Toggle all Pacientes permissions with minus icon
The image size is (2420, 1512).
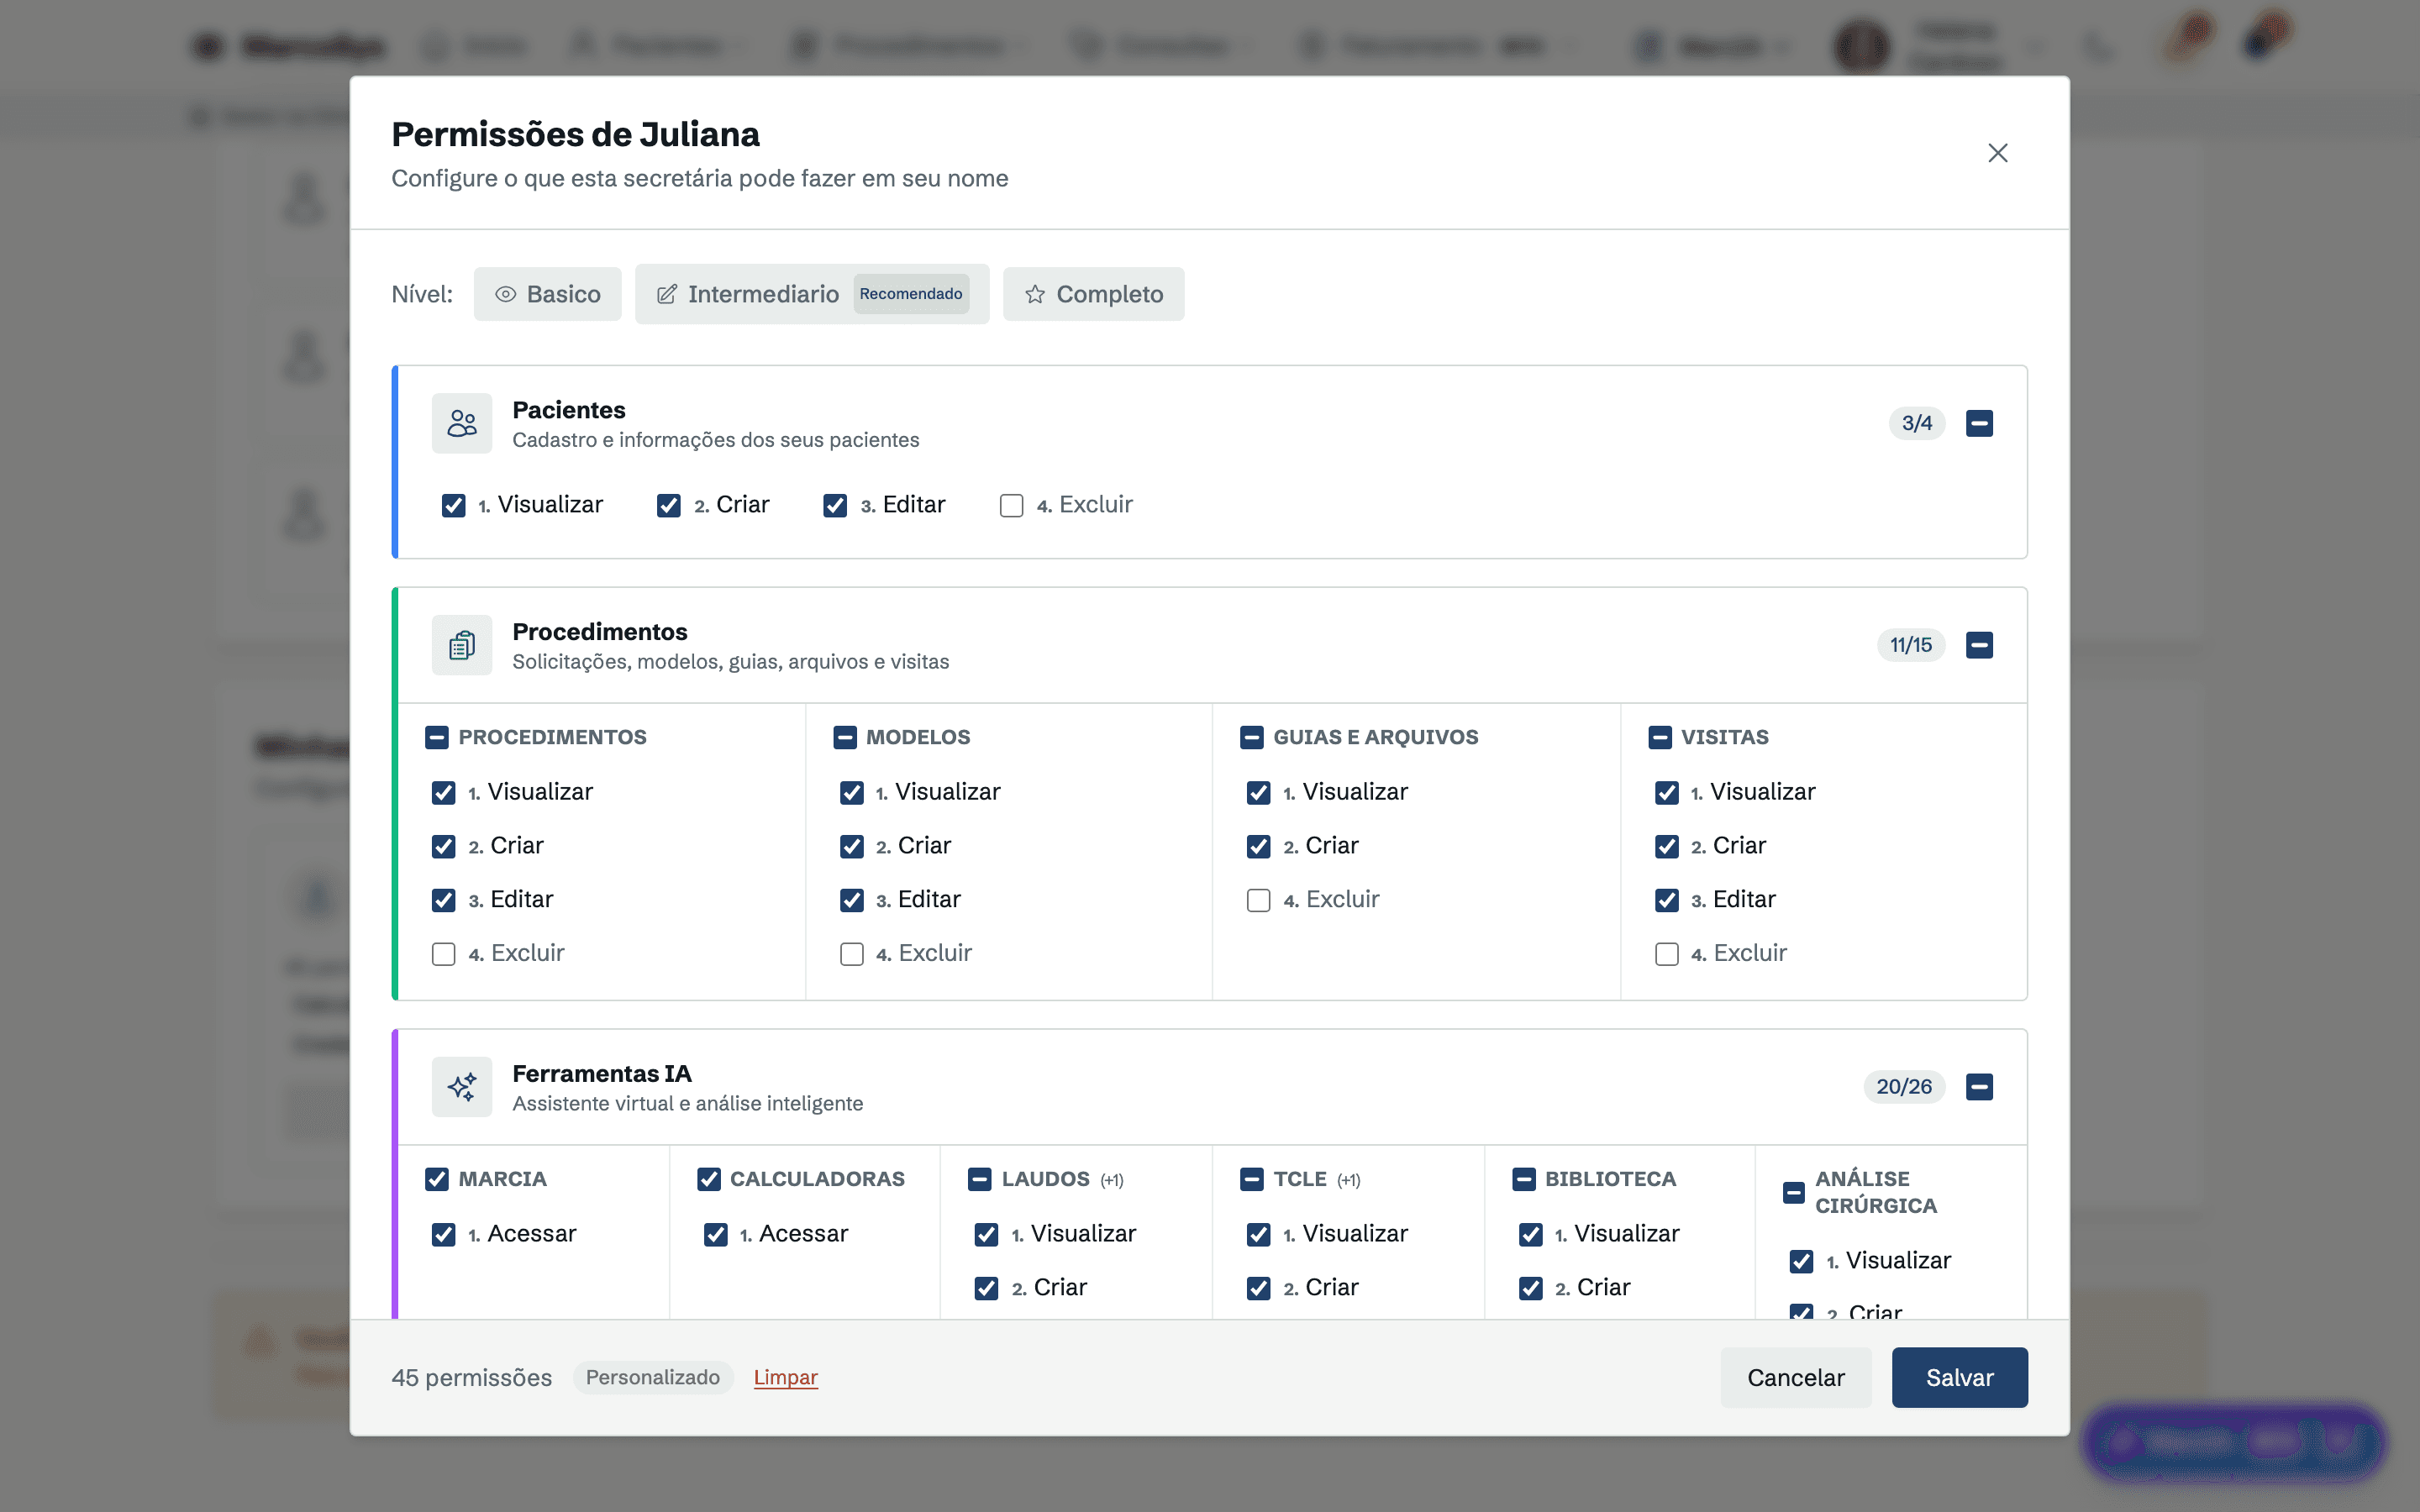(1979, 423)
